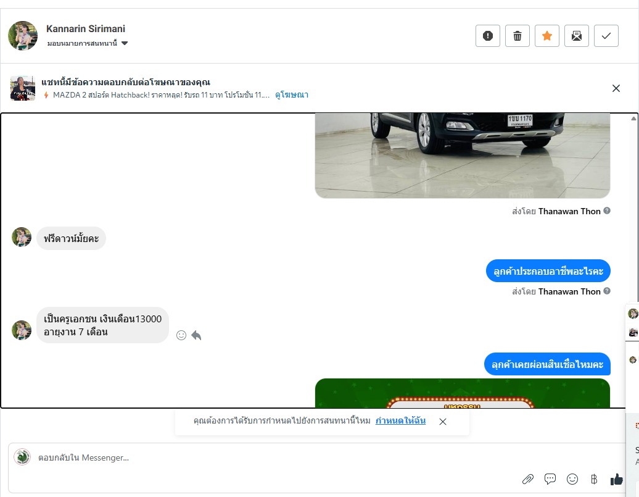The width and height of the screenshot is (639, 497).
Task: Open Kannarin Sirimani name in header
Action: click(86, 29)
